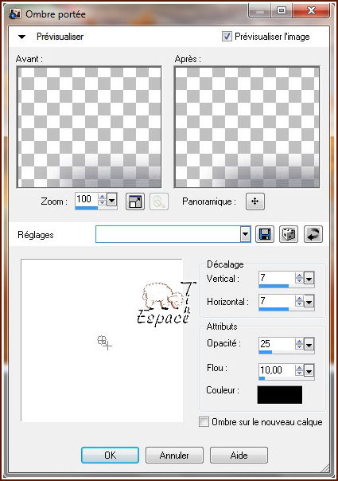The image size is (338, 481).
Task: Click the Paint Shop Pro title bar icon
Action: (x=15, y=14)
